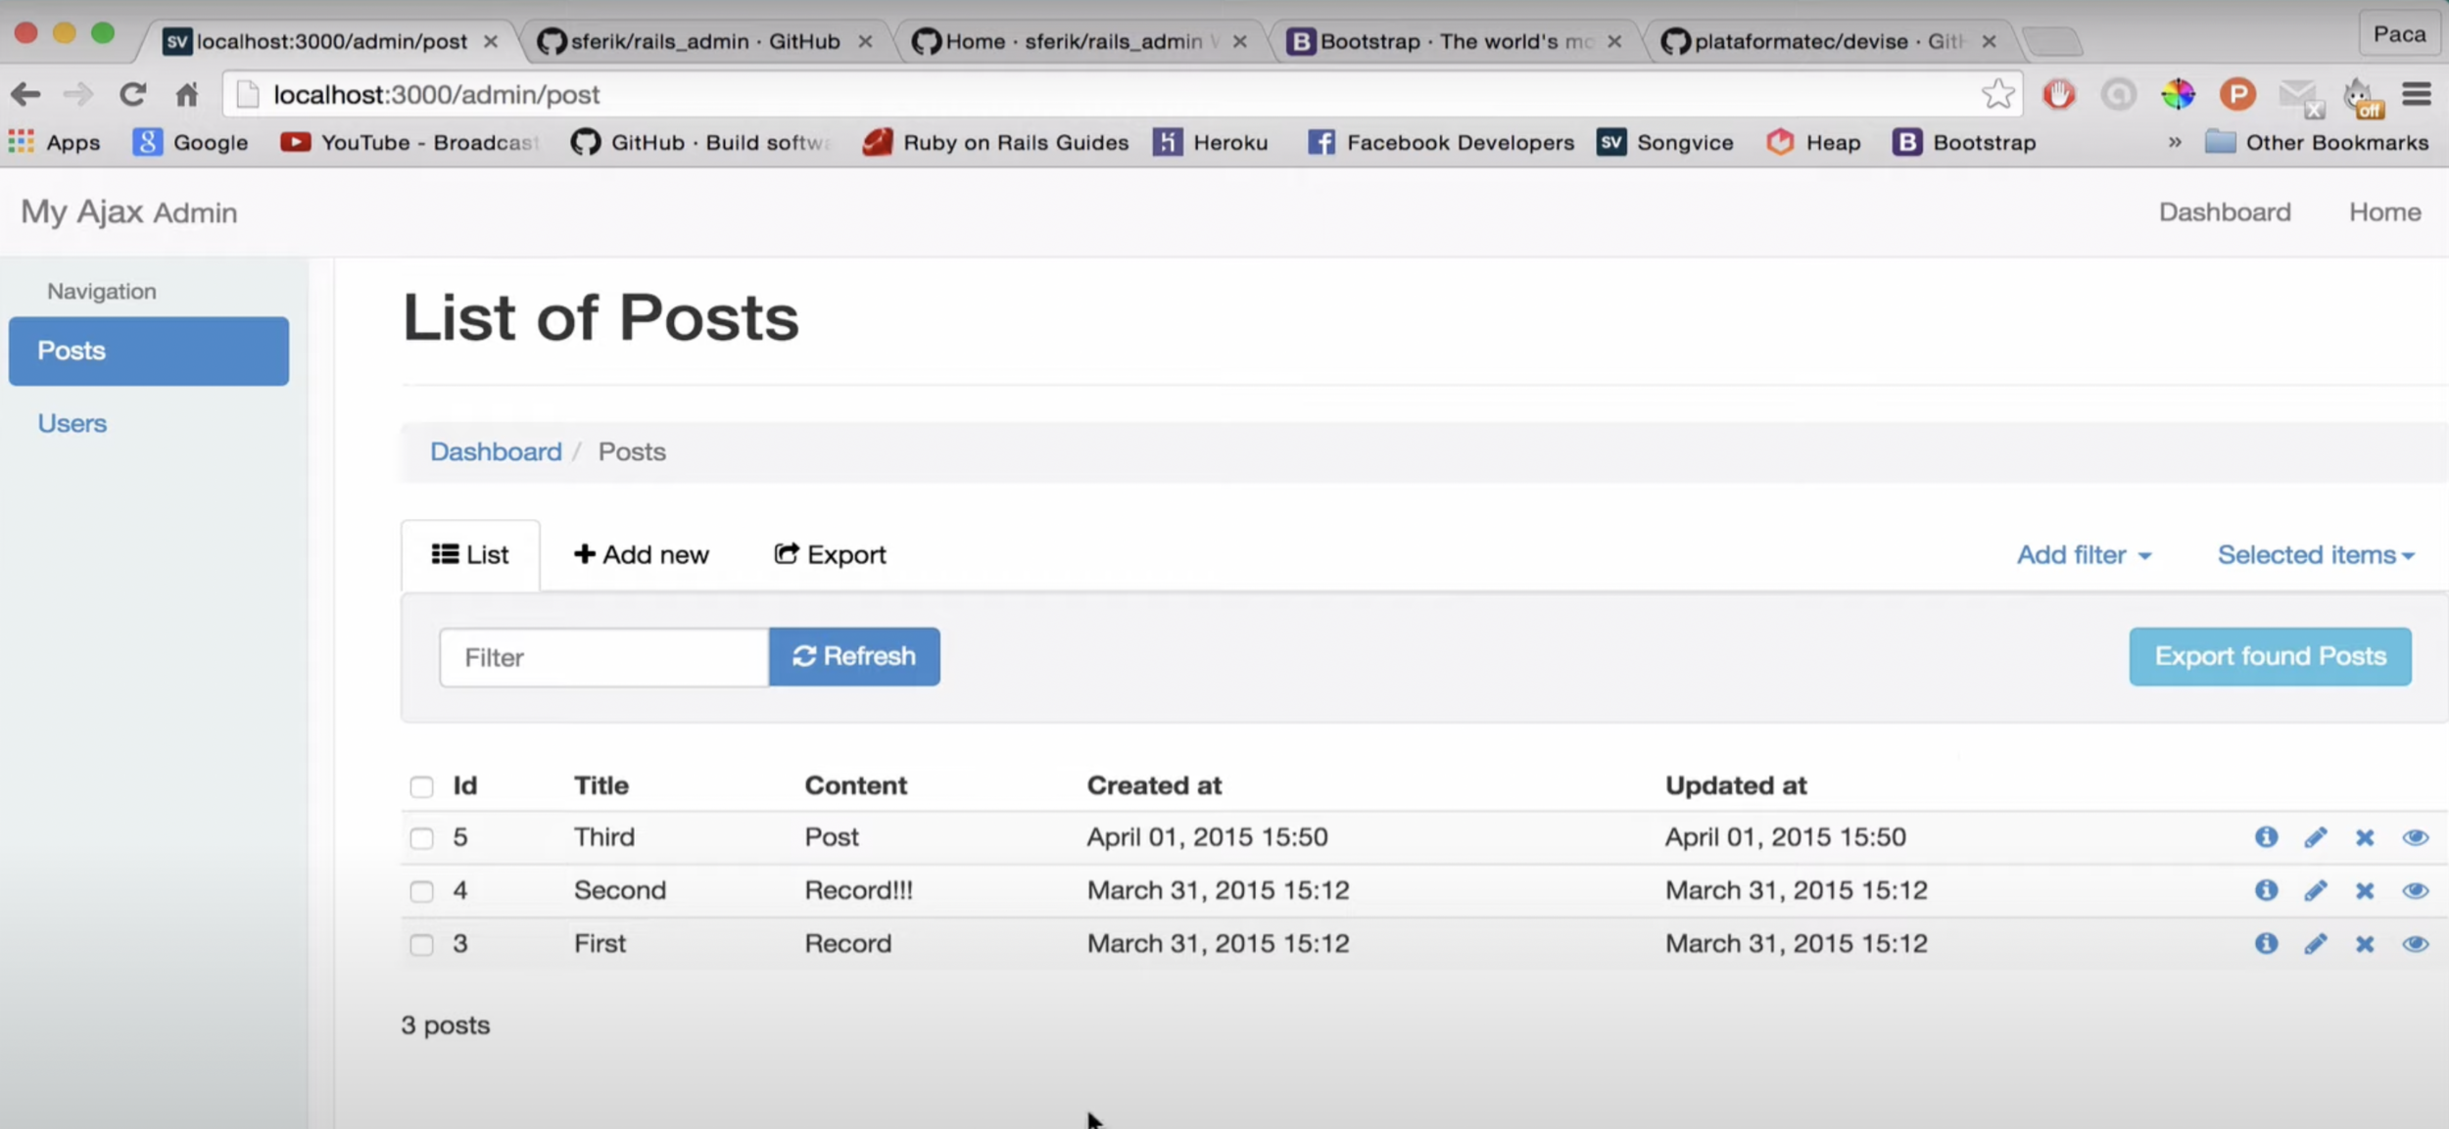Viewport: 2449px width, 1129px height.
Task: Click delete X icon for post Second
Action: (x=2365, y=891)
